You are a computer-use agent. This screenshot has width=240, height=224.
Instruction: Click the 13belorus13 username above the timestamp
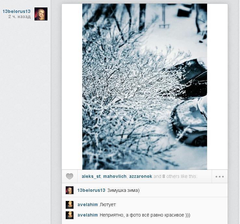point(17,11)
